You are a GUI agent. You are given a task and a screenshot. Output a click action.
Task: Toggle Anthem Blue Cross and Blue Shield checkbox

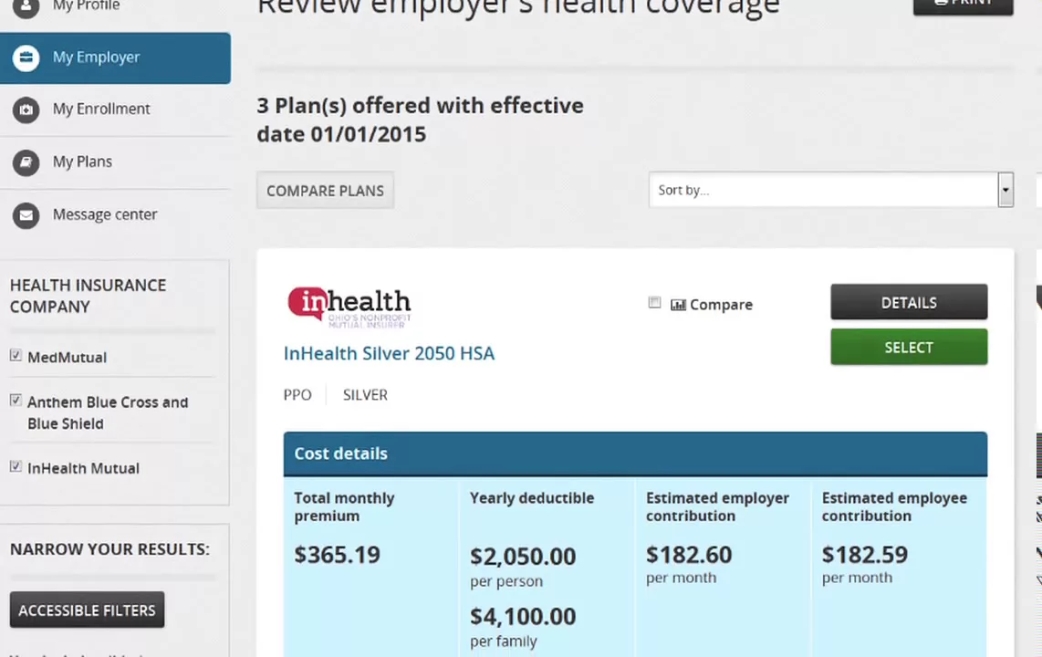click(16, 401)
